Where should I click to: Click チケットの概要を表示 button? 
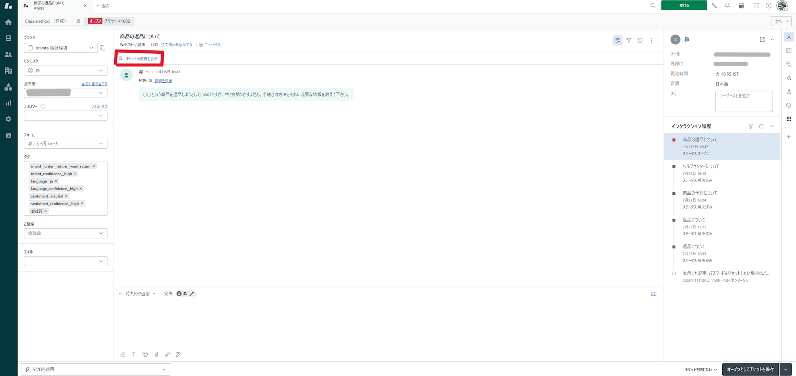point(139,59)
